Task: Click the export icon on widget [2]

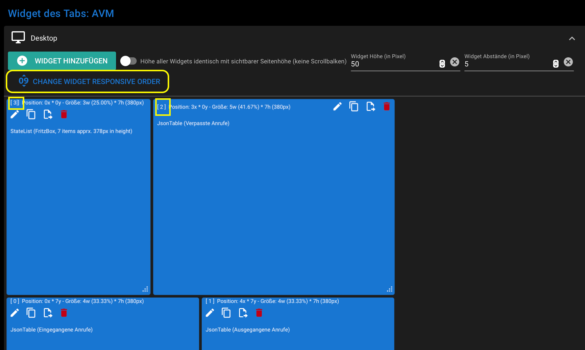Action: click(x=371, y=107)
